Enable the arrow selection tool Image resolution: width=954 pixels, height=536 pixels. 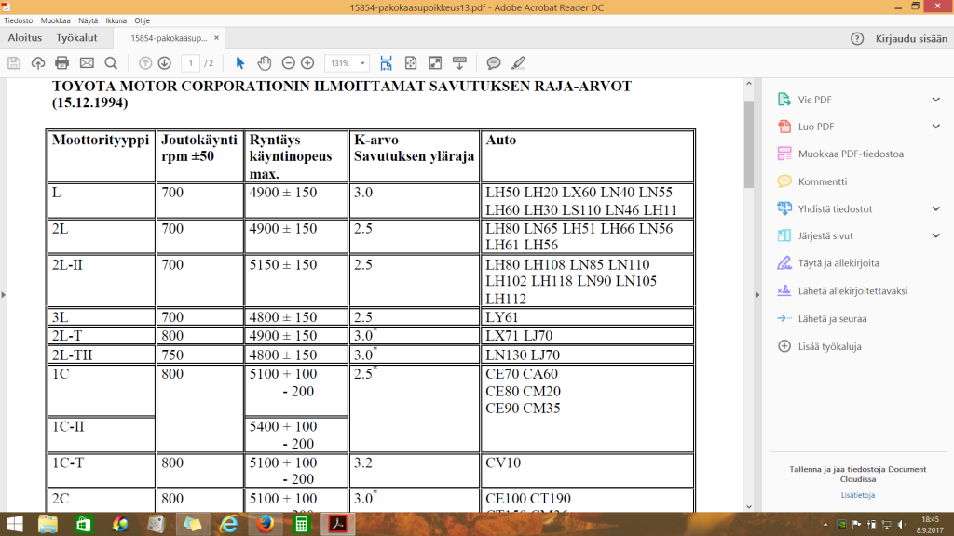tap(240, 63)
